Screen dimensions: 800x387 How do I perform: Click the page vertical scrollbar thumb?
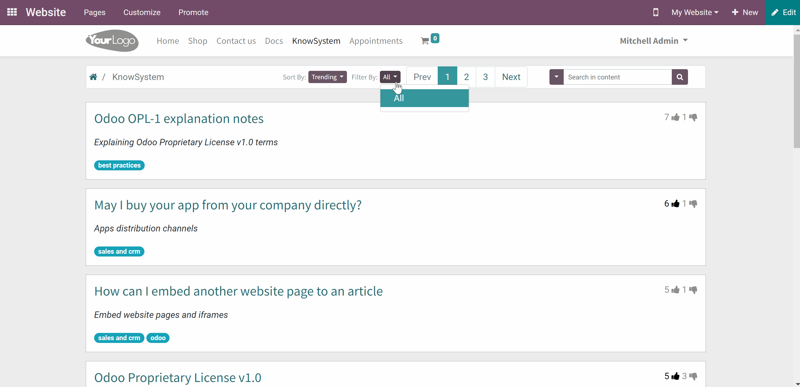[x=797, y=91]
